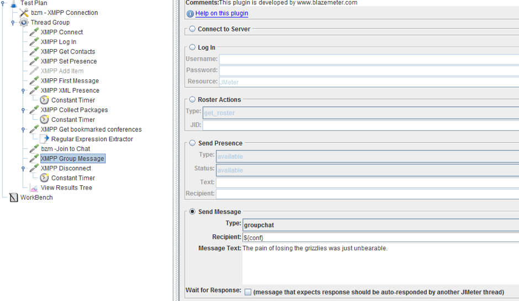Viewport: 519px width, 301px height.
Task: Click the Message Text area
Action: coord(380,264)
